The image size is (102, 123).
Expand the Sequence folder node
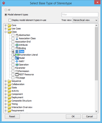6,81
